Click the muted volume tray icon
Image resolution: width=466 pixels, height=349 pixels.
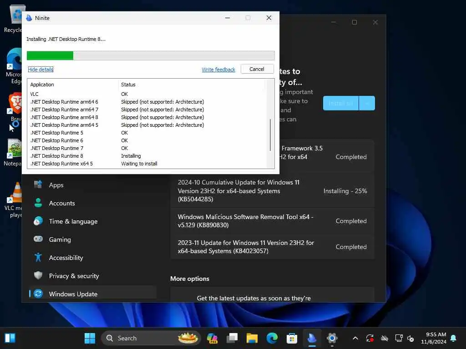click(410, 338)
